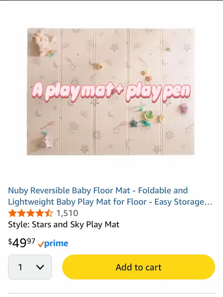Click the plush toy in the image's top-left corner
The height and width of the screenshot is (297, 223).
coord(40,43)
